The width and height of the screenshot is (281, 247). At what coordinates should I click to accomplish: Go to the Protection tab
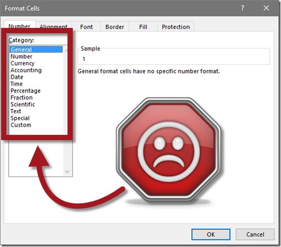click(176, 27)
